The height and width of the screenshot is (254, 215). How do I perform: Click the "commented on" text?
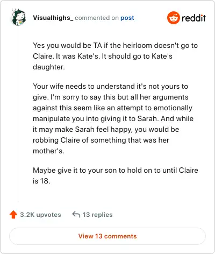coord(97,18)
